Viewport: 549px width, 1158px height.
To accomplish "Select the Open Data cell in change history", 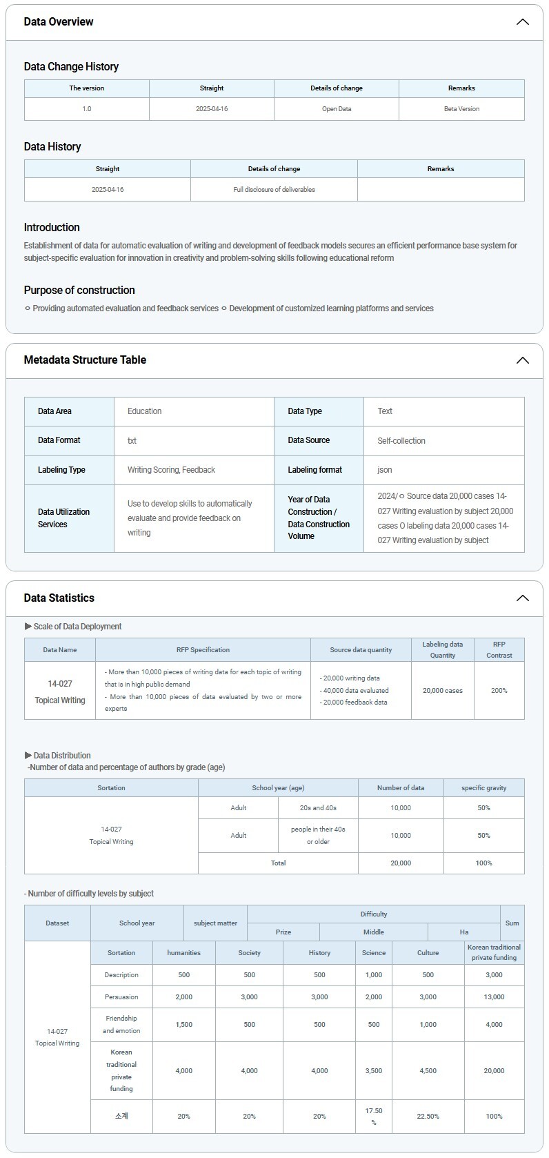I will [337, 109].
